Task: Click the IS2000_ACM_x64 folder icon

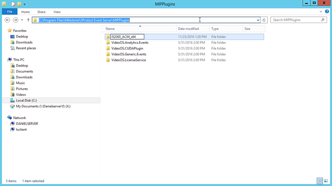Action: point(108,36)
